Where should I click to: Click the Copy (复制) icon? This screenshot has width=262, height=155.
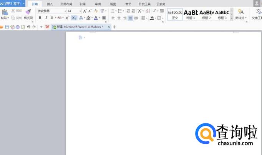coord(13,18)
